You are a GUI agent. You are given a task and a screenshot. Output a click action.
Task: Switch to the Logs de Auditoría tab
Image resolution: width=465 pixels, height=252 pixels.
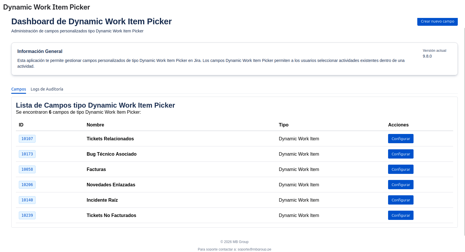pyautogui.click(x=47, y=89)
